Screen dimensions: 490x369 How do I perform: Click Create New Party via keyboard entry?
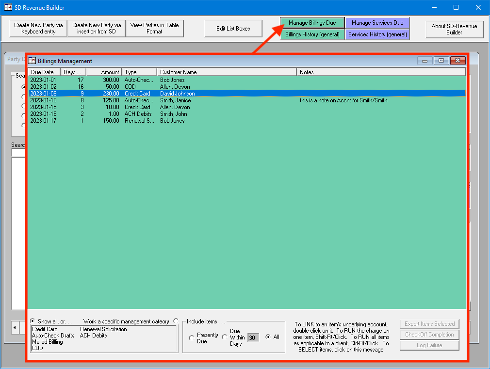pos(37,29)
